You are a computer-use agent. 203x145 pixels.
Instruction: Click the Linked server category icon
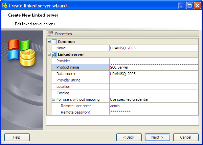[54, 54]
